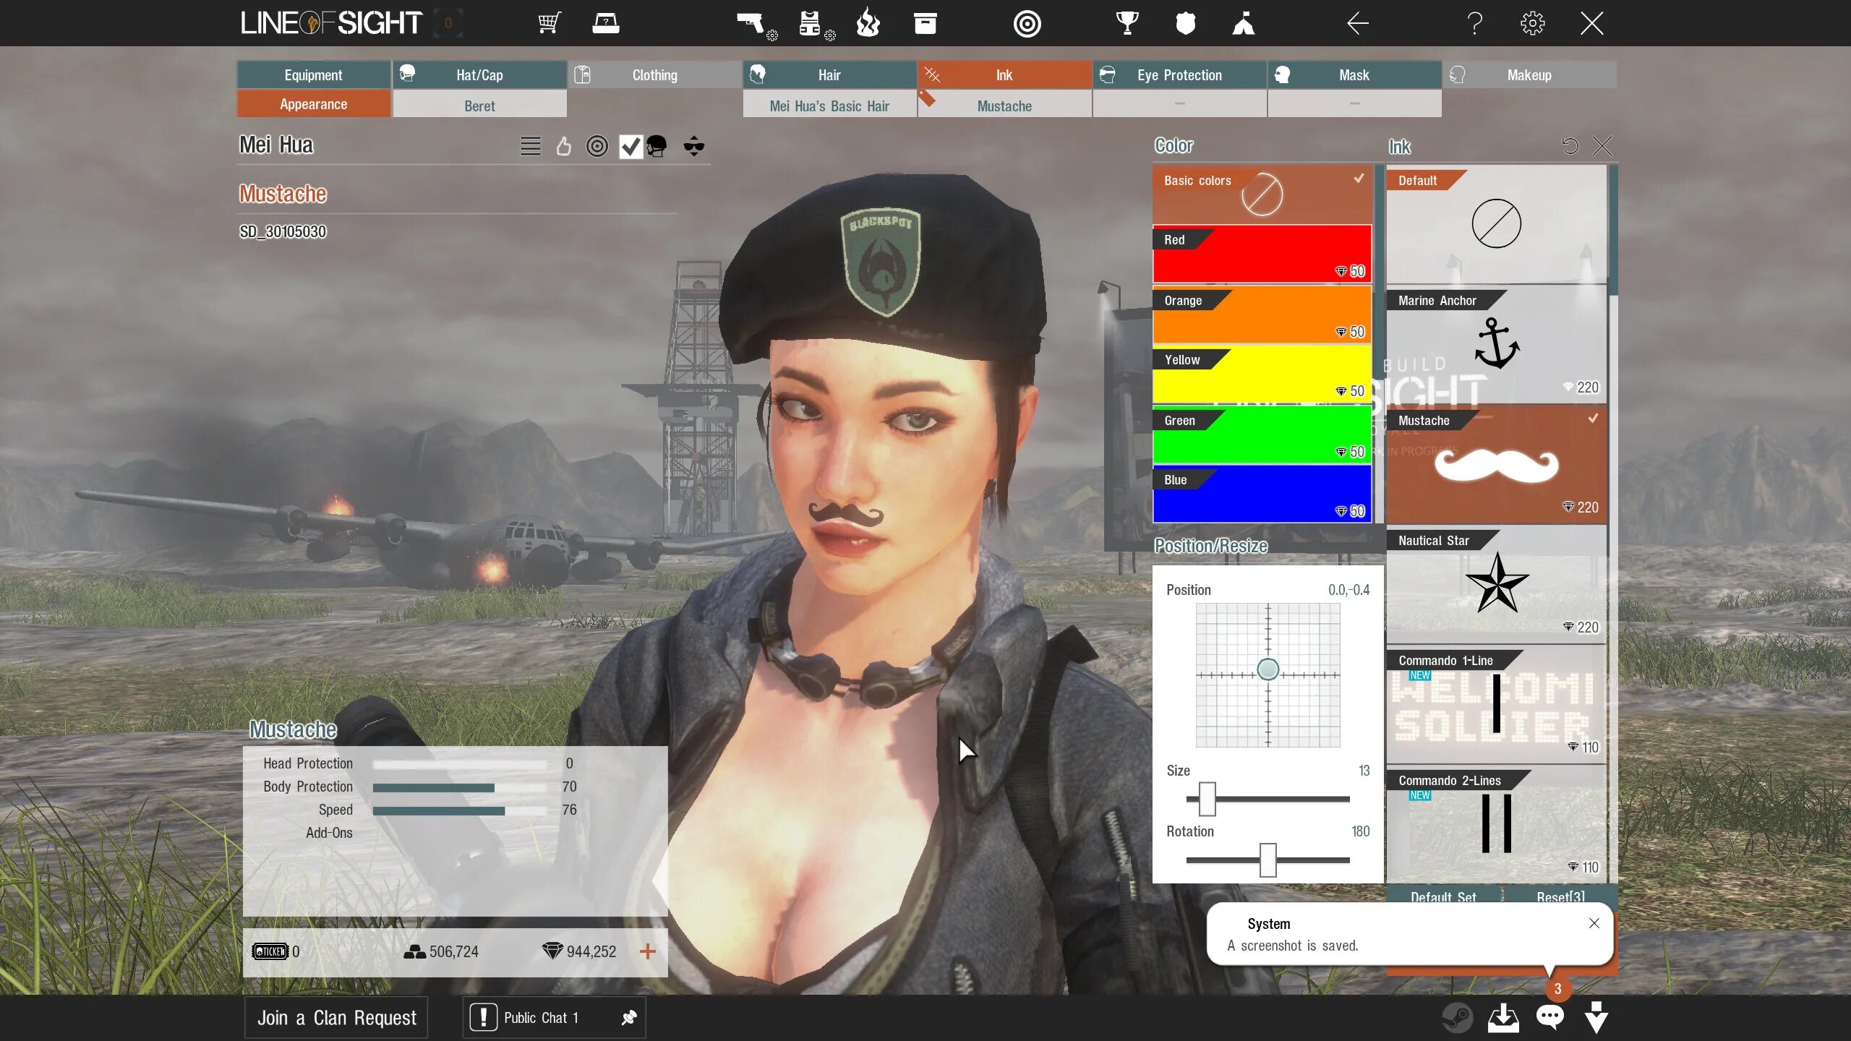
Task: Select the Nautical Star ink
Action: (x=1496, y=585)
